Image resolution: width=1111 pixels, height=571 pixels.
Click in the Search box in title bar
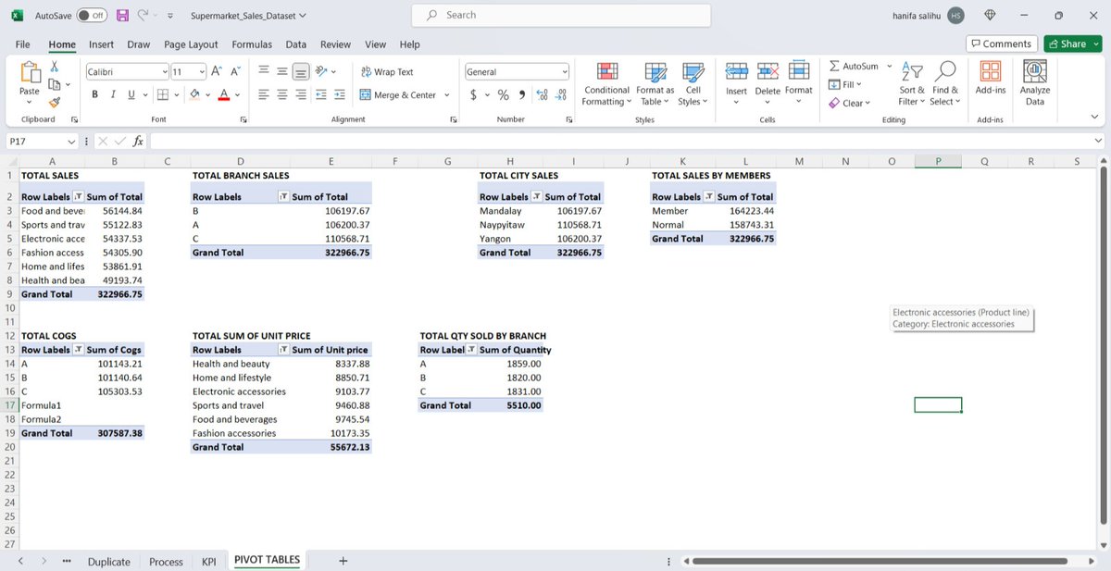pos(561,16)
